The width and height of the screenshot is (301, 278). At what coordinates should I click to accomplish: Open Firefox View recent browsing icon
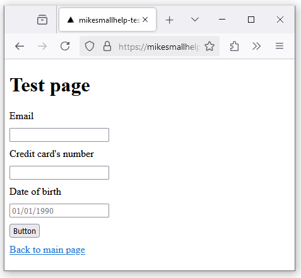[42, 20]
